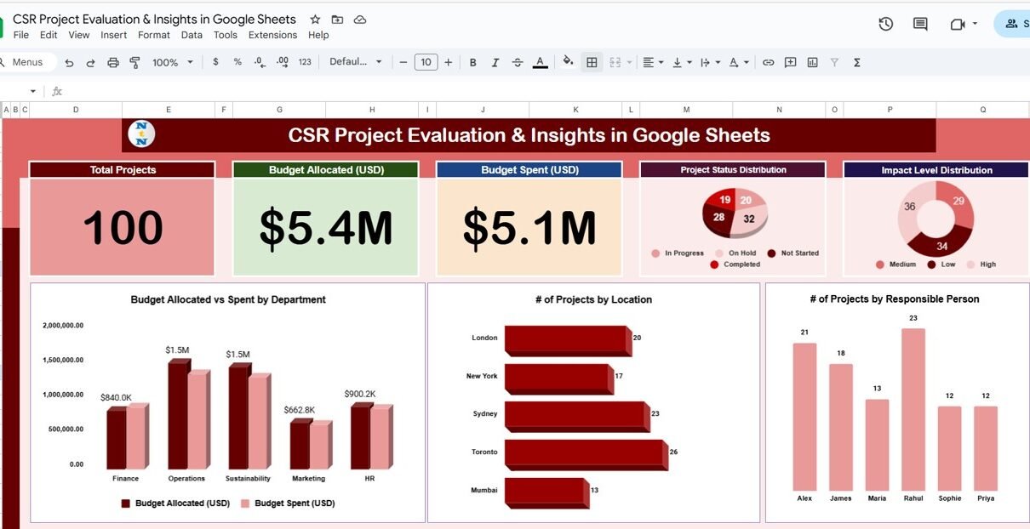Click the font size input field
Image resolution: width=1030 pixels, height=529 pixels.
(426, 62)
